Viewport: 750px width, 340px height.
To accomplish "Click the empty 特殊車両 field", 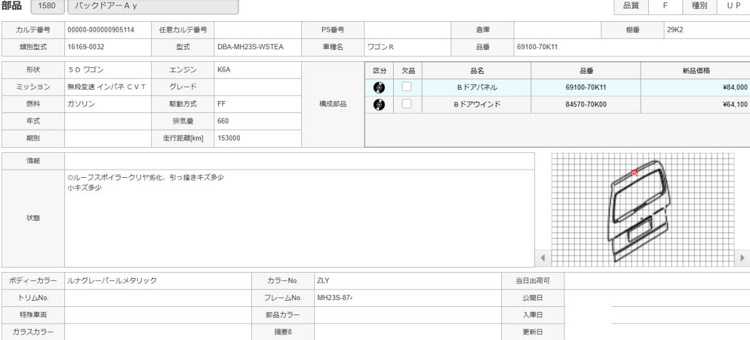I will tap(157, 314).
